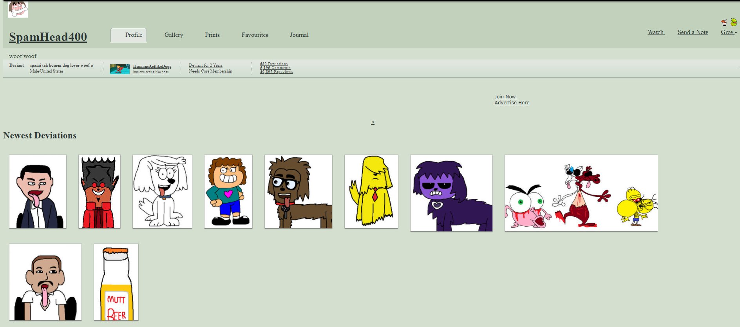Open the red demon with spiky hair deviation
Viewport: 740px width, 327px height.
click(100, 191)
